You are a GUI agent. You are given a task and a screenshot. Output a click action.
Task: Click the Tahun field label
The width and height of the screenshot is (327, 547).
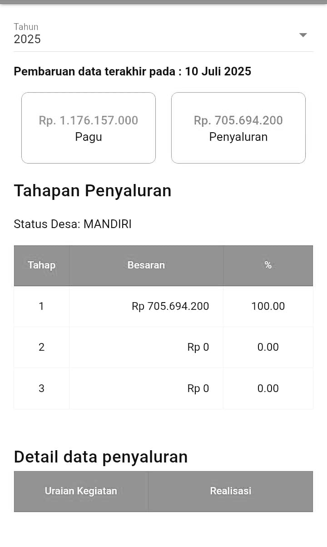point(26,27)
